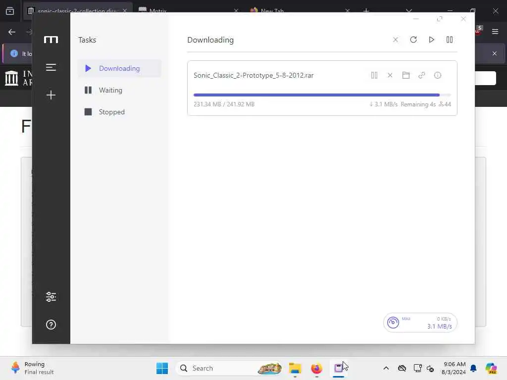Click the Remaining 4s text

click(x=418, y=104)
